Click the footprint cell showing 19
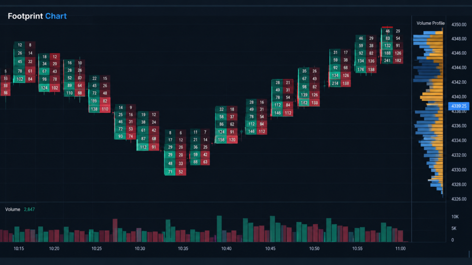 pyautogui.click(x=143, y=115)
